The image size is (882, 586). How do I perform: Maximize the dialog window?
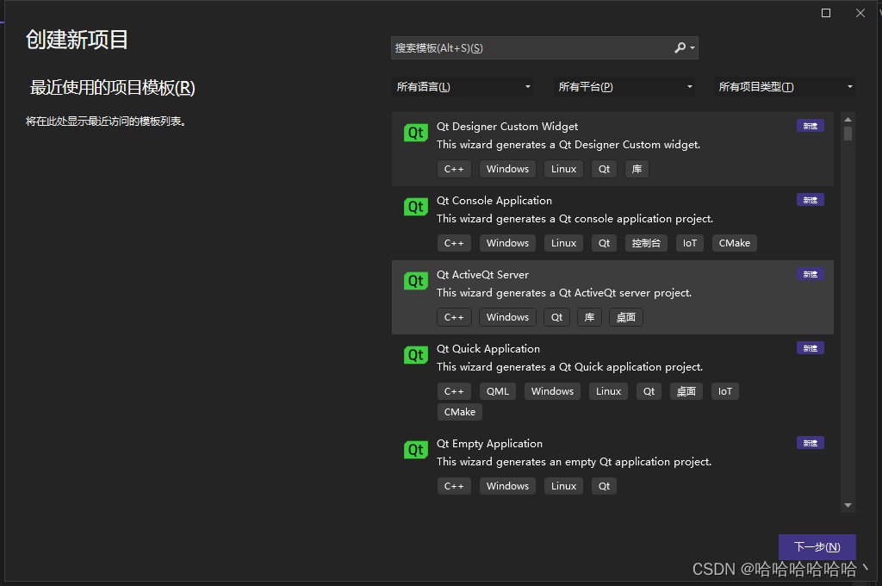(826, 13)
